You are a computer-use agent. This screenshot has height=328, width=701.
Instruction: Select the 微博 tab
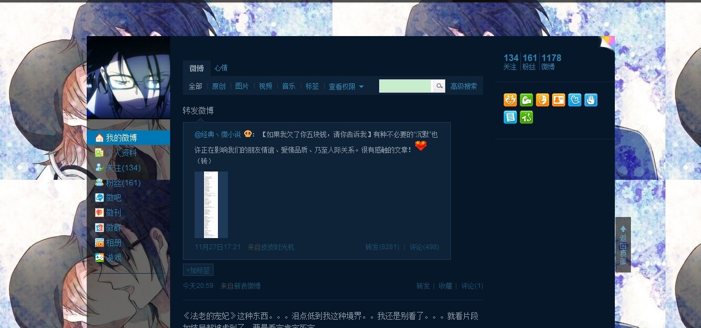197,68
